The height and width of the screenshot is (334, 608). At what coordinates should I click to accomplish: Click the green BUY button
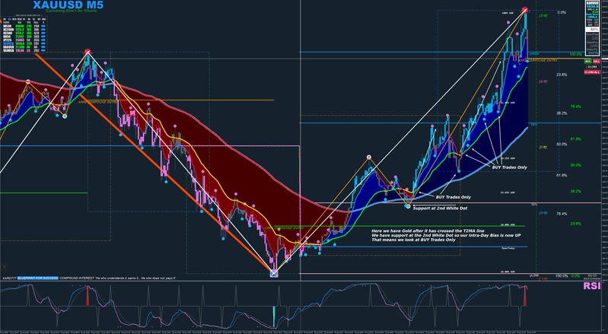tap(588, 61)
